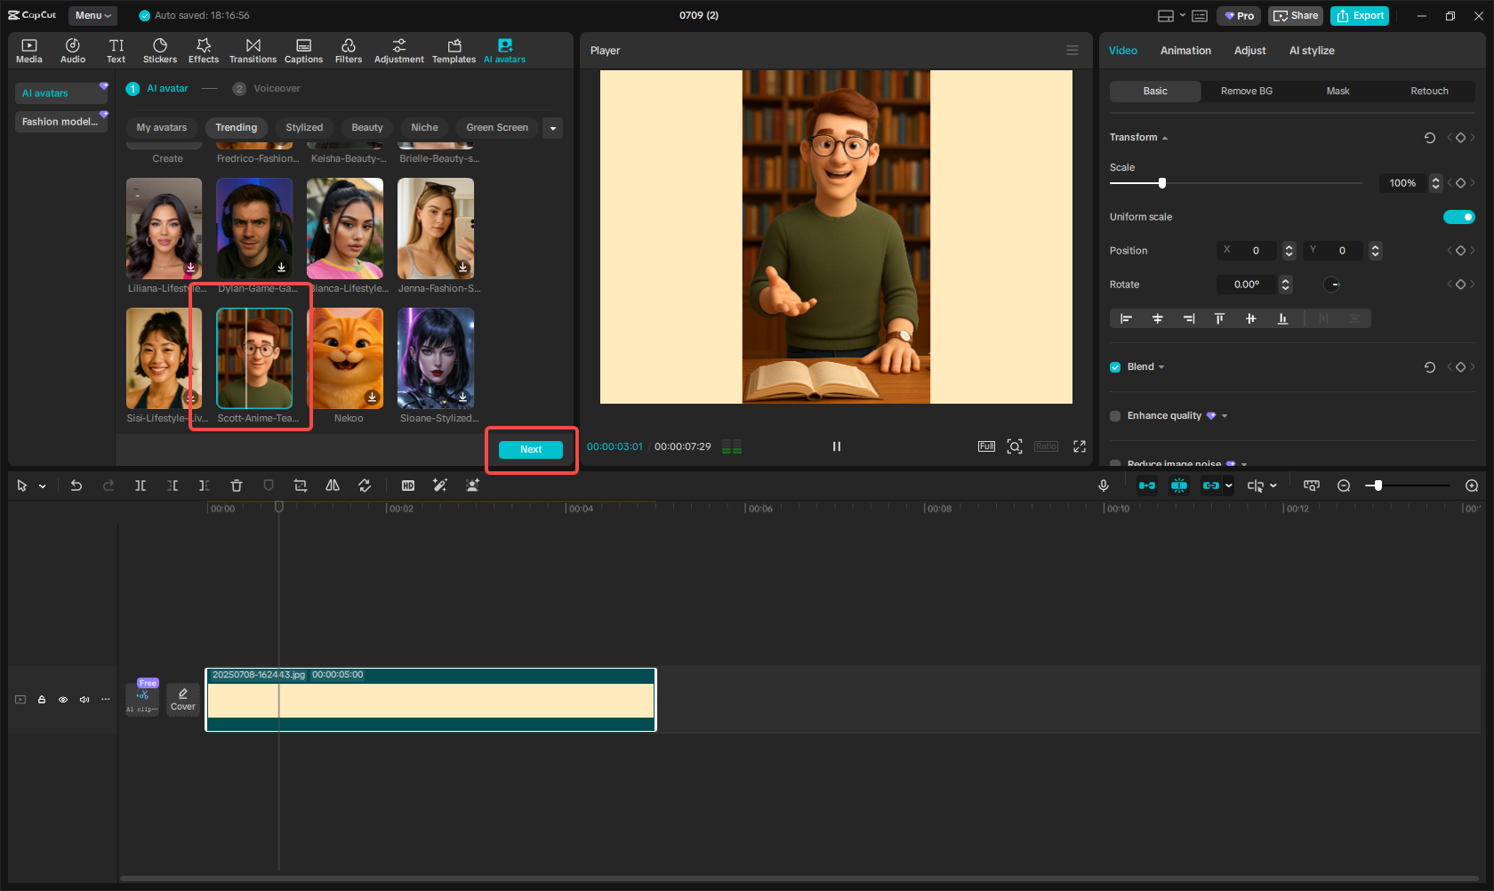Open the Stickers panel
The image size is (1494, 891).
tap(160, 49)
